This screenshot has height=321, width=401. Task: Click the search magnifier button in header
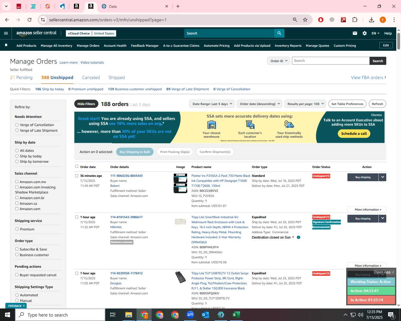point(279,33)
